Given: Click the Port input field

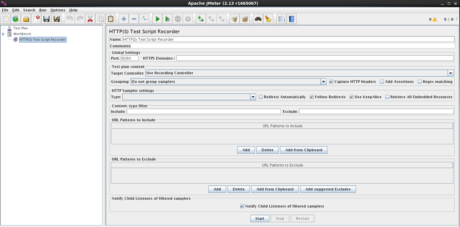Looking at the screenshot, I should 130,58.
